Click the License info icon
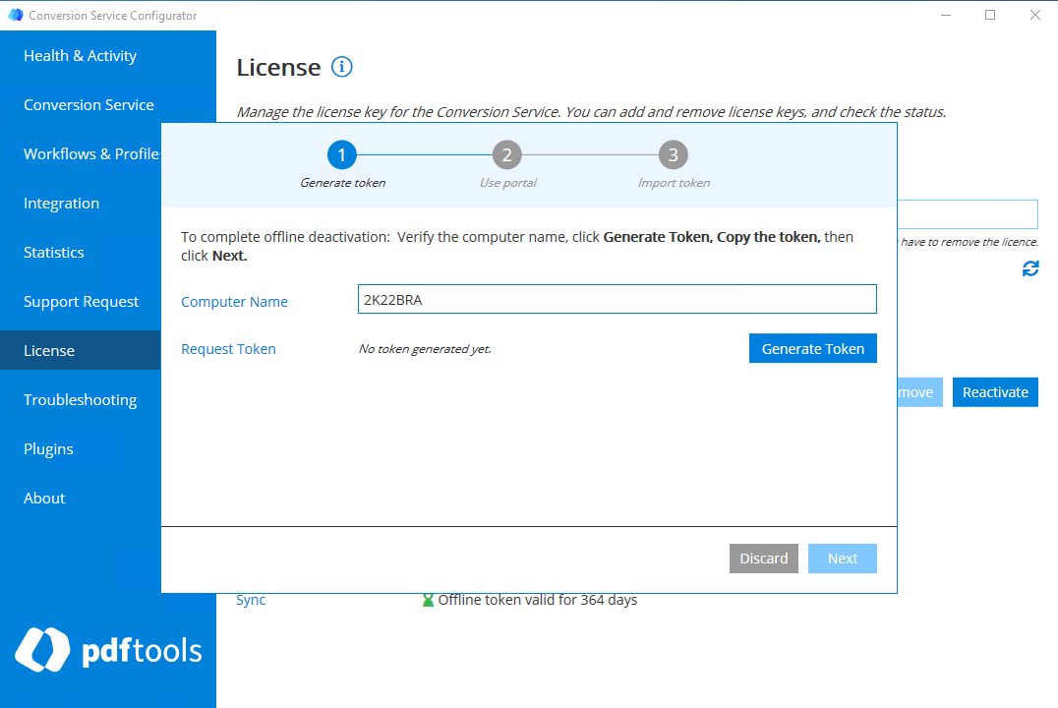The image size is (1058, 708). [341, 67]
